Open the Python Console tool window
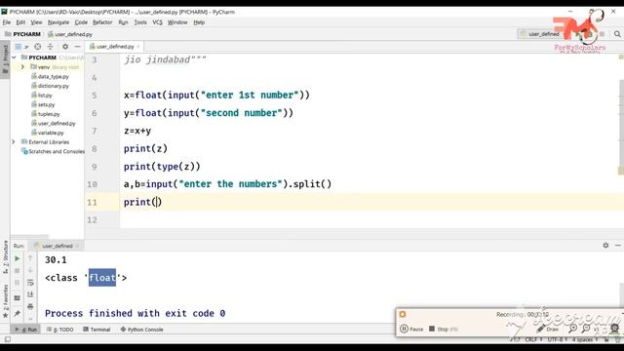 click(x=141, y=330)
